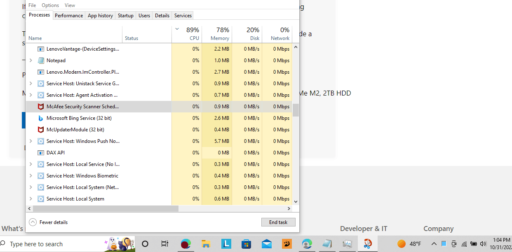The width and height of the screenshot is (512, 252).
Task: Expand the Notepad process group
Action: (x=31, y=61)
